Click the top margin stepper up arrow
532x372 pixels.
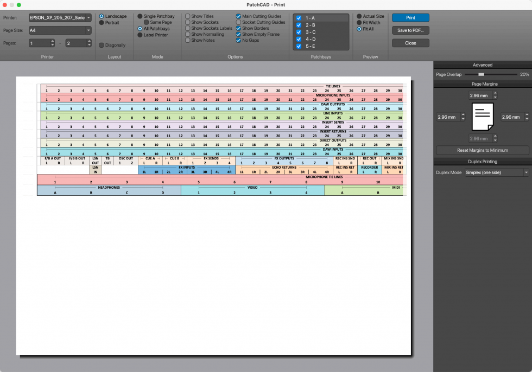[494, 93]
